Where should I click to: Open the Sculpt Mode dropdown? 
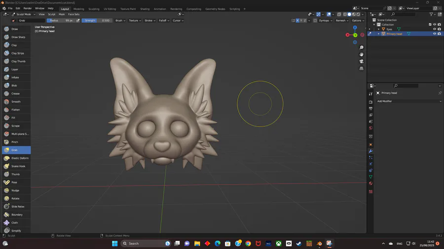[26, 14]
